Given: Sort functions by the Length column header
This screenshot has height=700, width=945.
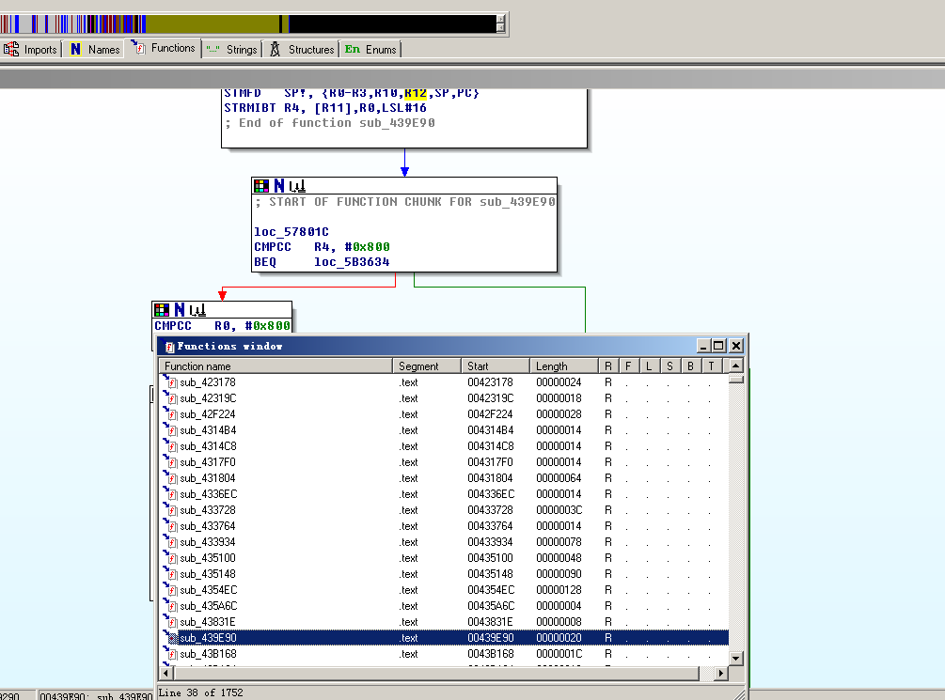Looking at the screenshot, I should pos(562,366).
